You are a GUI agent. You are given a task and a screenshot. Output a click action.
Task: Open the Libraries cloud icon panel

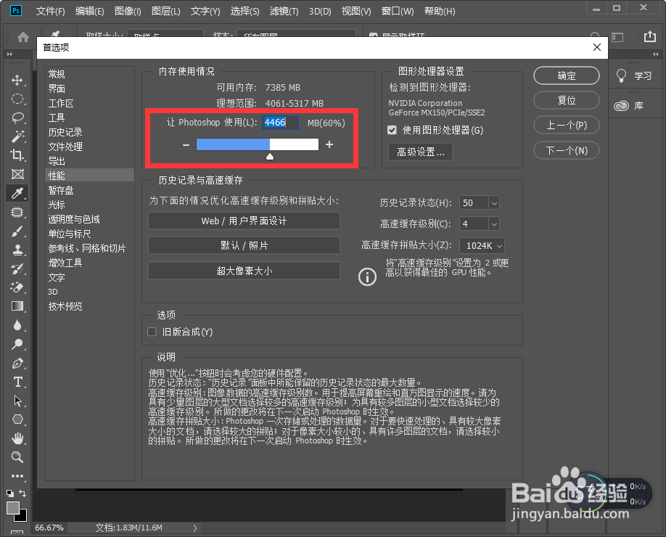(621, 105)
